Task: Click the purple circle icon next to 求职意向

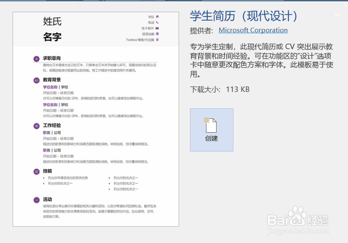Action: pos(36,59)
